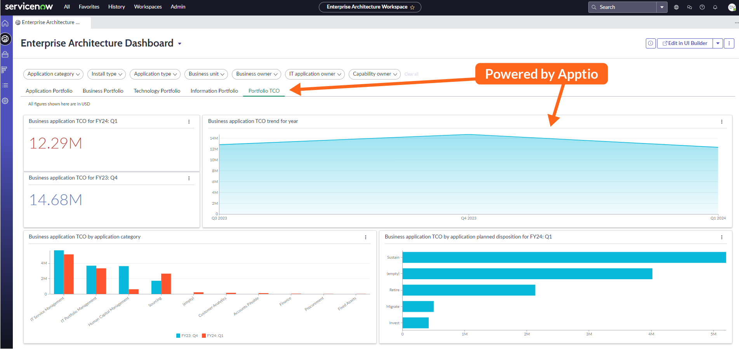Open options menu for planned disposition chart
739x349 pixels.
(722, 237)
